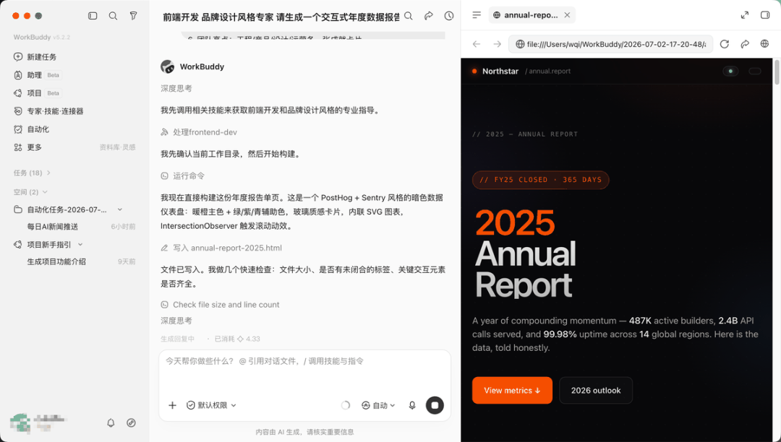Open preview in external browser globe icon
This screenshot has width=781, height=442.
(764, 44)
